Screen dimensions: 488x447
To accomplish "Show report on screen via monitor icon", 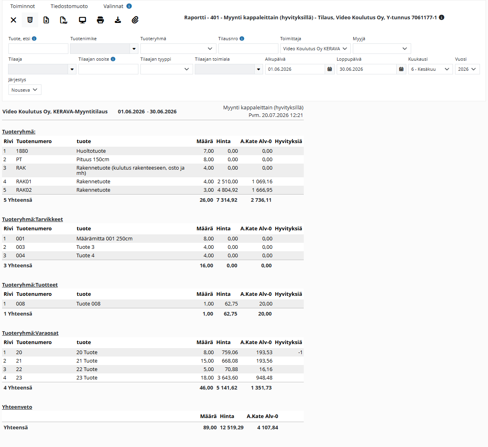I will pyautogui.click(x=82, y=20).
